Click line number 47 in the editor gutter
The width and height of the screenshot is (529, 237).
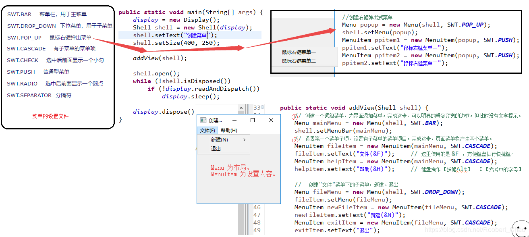click(257, 215)
